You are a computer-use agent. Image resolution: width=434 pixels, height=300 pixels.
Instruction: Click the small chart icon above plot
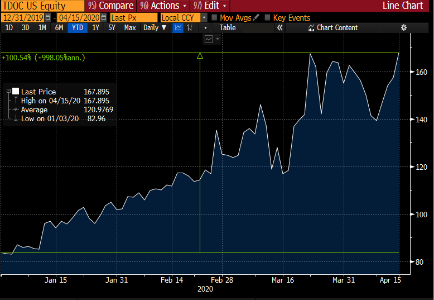tap(209, 39)
